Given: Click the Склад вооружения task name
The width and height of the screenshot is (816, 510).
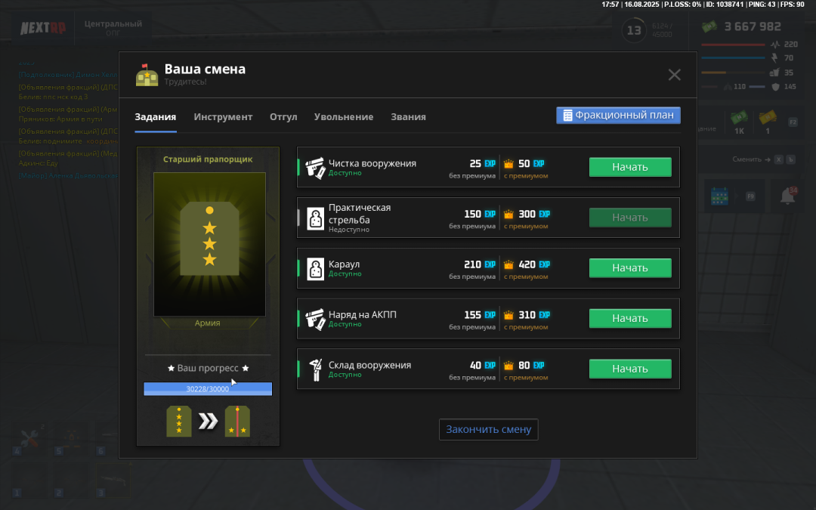Looking at the screenshot, I should pyautogui.click(x=370, y=366).
